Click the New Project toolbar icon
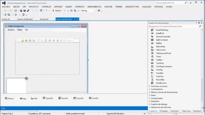 tap(16, 11)
